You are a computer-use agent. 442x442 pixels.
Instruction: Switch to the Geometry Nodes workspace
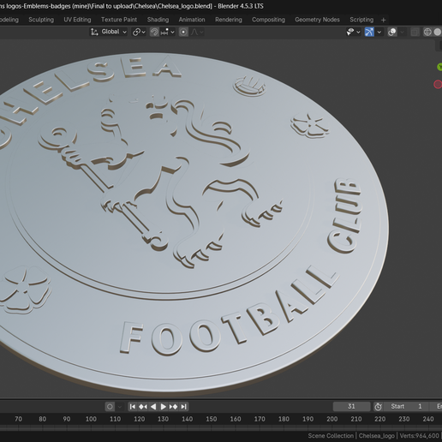pyautogui.click(x=317, y=20)
